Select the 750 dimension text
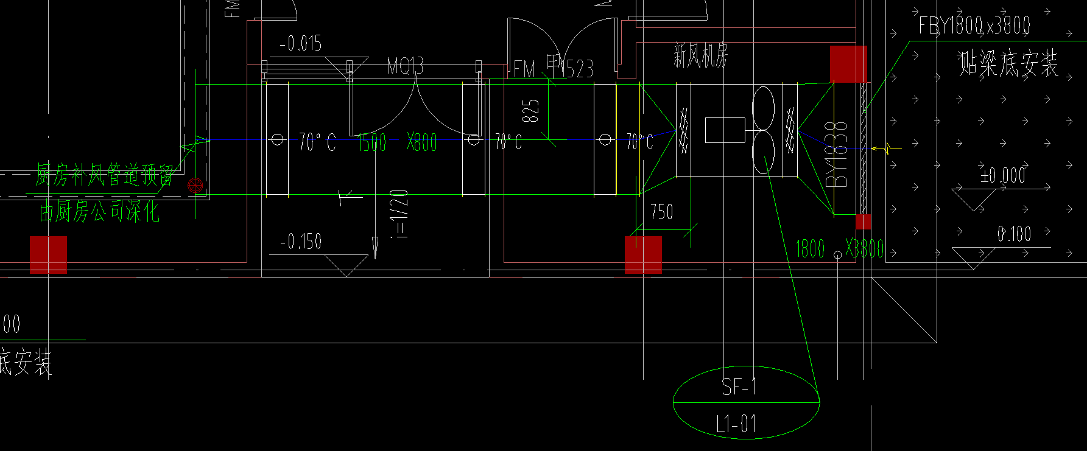Image resolution: width=1087 pixels, height=451 pixels. (x=661, y=212)
